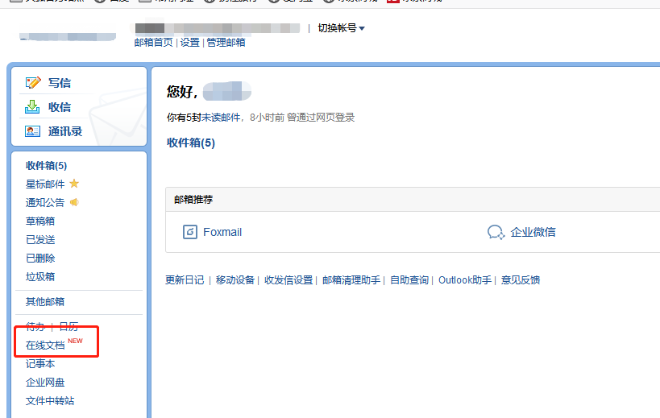
Task: Open the 草稿箱 drafts folder
Action: (x=40, y=221)
